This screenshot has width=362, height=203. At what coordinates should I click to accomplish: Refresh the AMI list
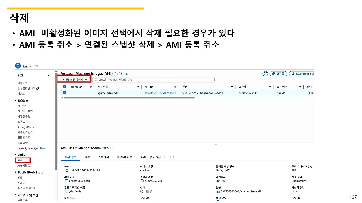(265, 74)
